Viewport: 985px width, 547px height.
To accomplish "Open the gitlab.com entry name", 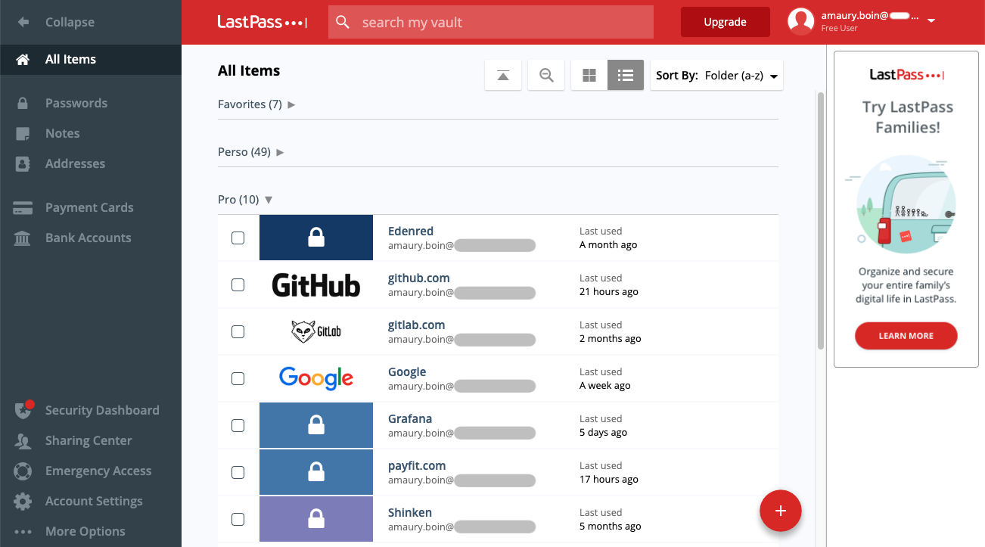I will [417, 325].
